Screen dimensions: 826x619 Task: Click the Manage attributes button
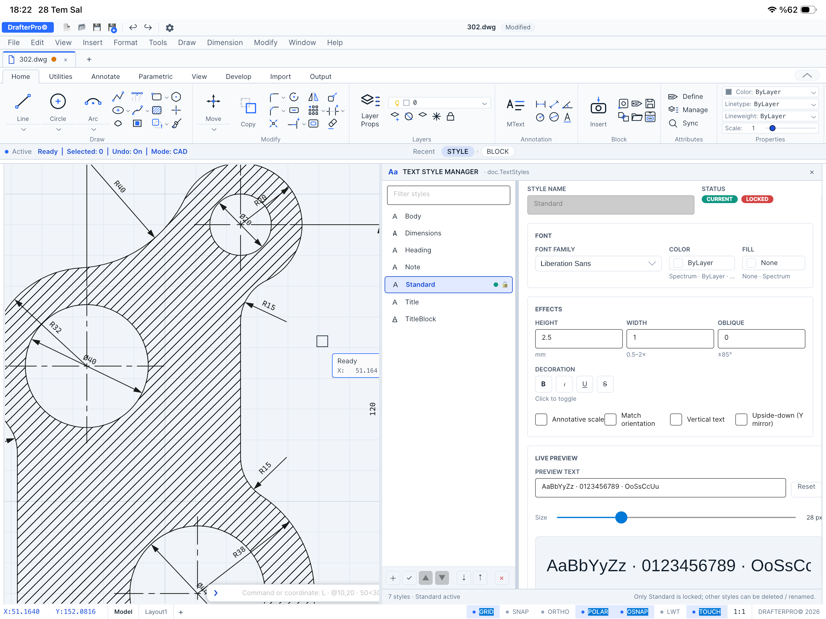click(x=688, y=110)
